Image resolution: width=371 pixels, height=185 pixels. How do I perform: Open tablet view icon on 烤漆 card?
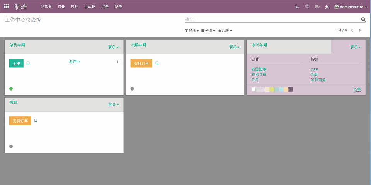[x=36, y=121]
